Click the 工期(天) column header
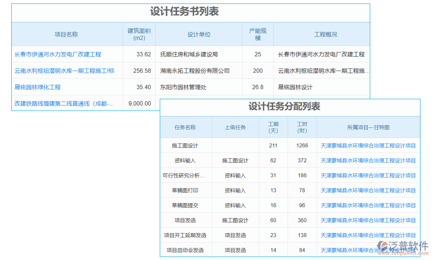The image size is (433, 260). point(273,127)
